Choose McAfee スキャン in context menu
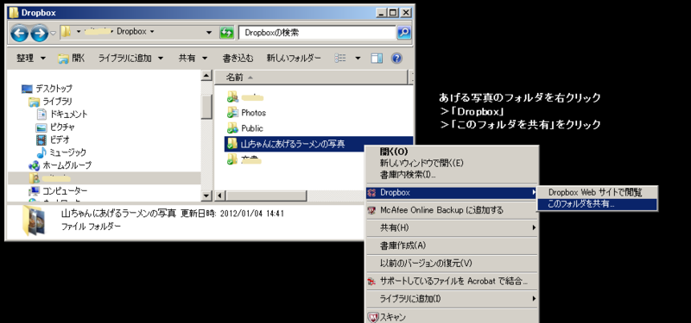 coord(453,317)
